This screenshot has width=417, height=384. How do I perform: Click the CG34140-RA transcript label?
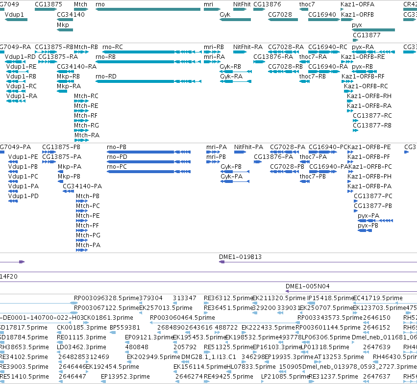(x=76, y=67)
